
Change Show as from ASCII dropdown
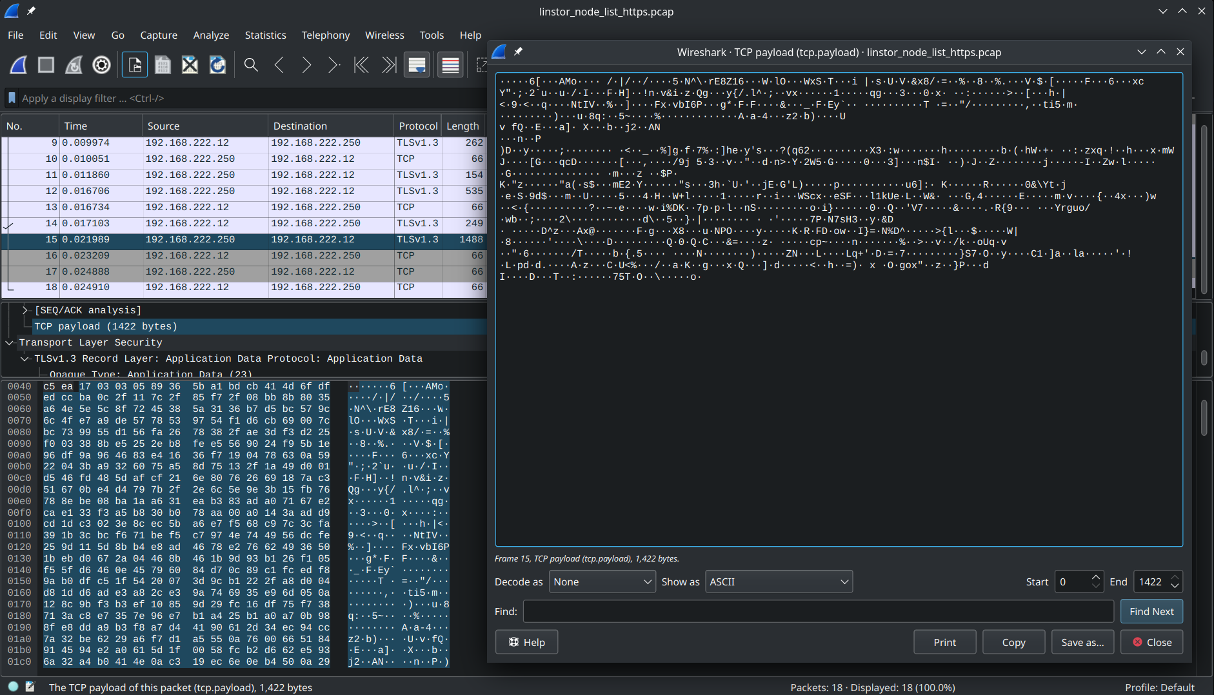[x=778, y=581]
